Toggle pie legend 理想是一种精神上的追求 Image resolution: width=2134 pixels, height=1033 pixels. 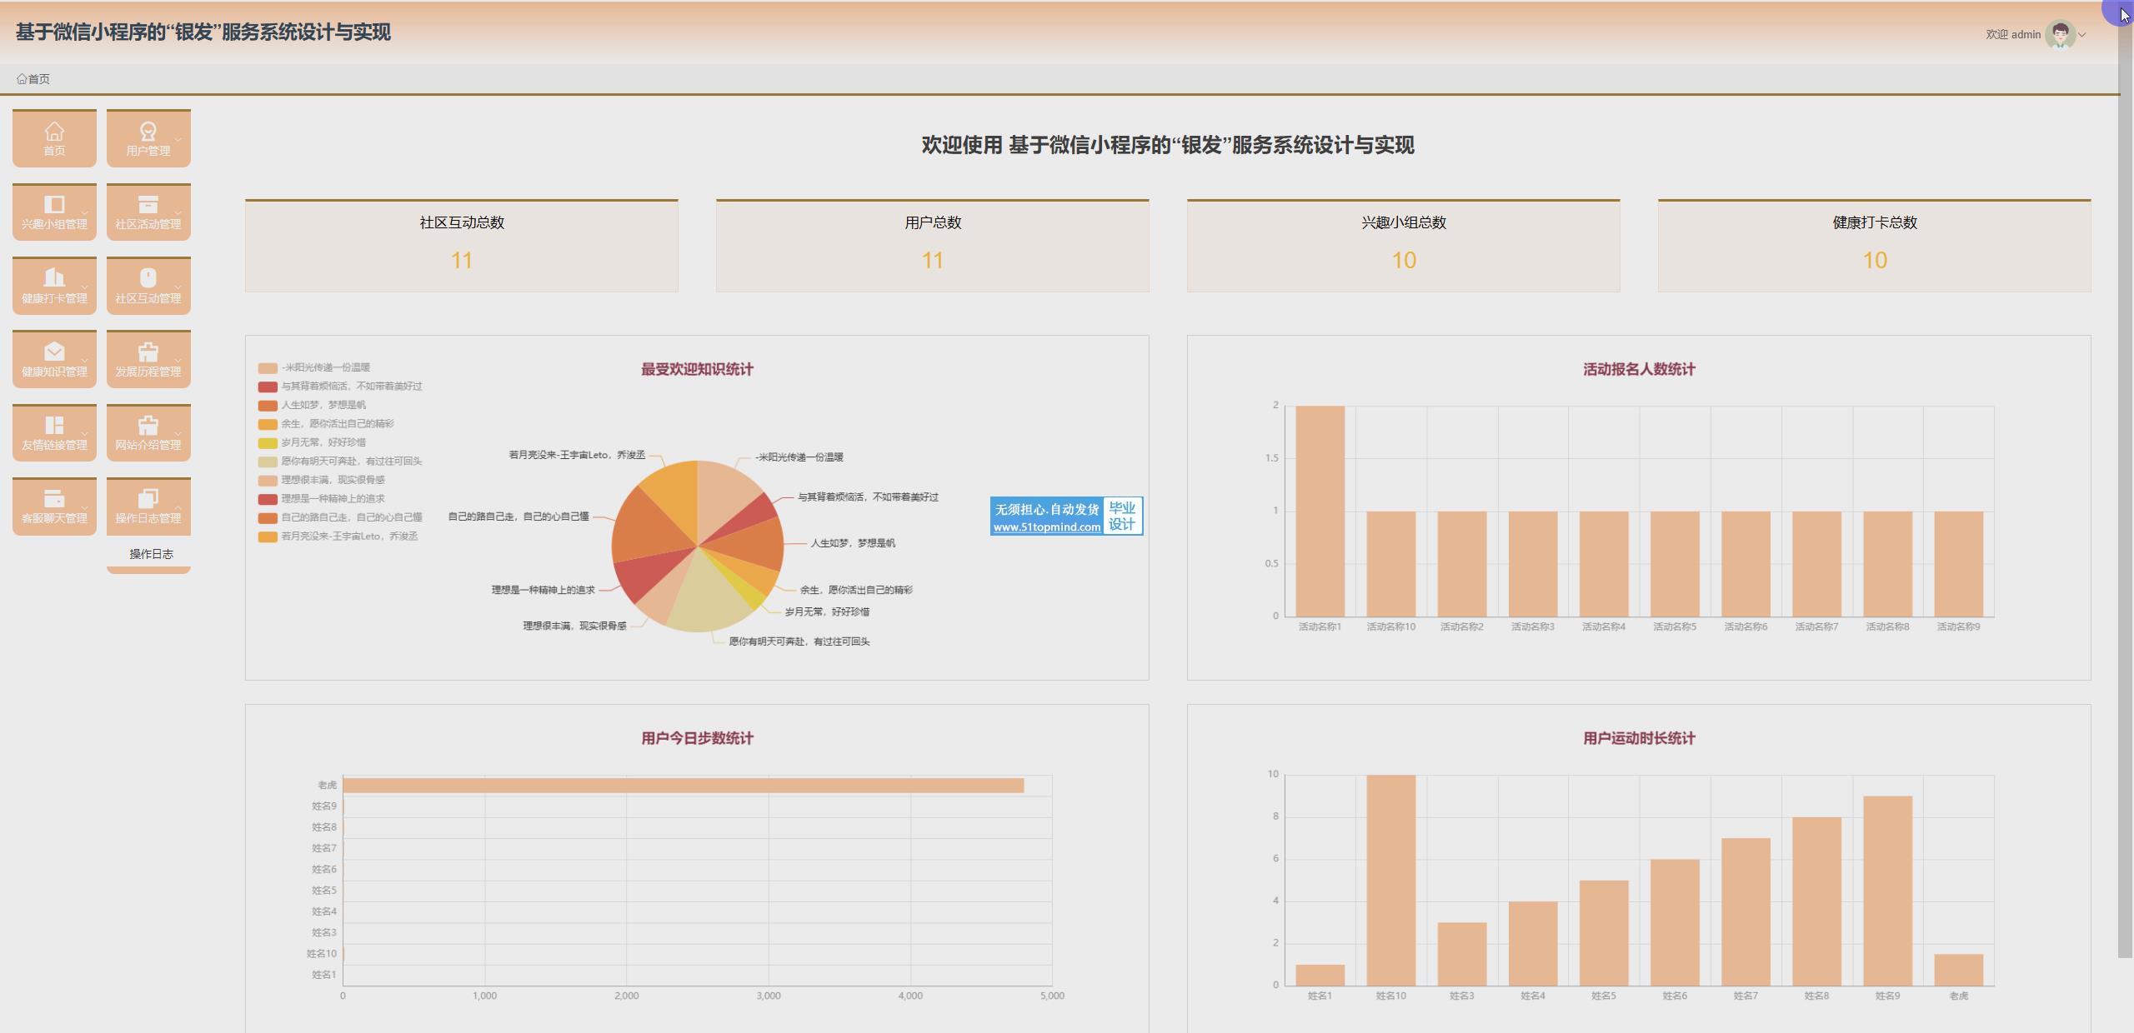tap(332, 499)
